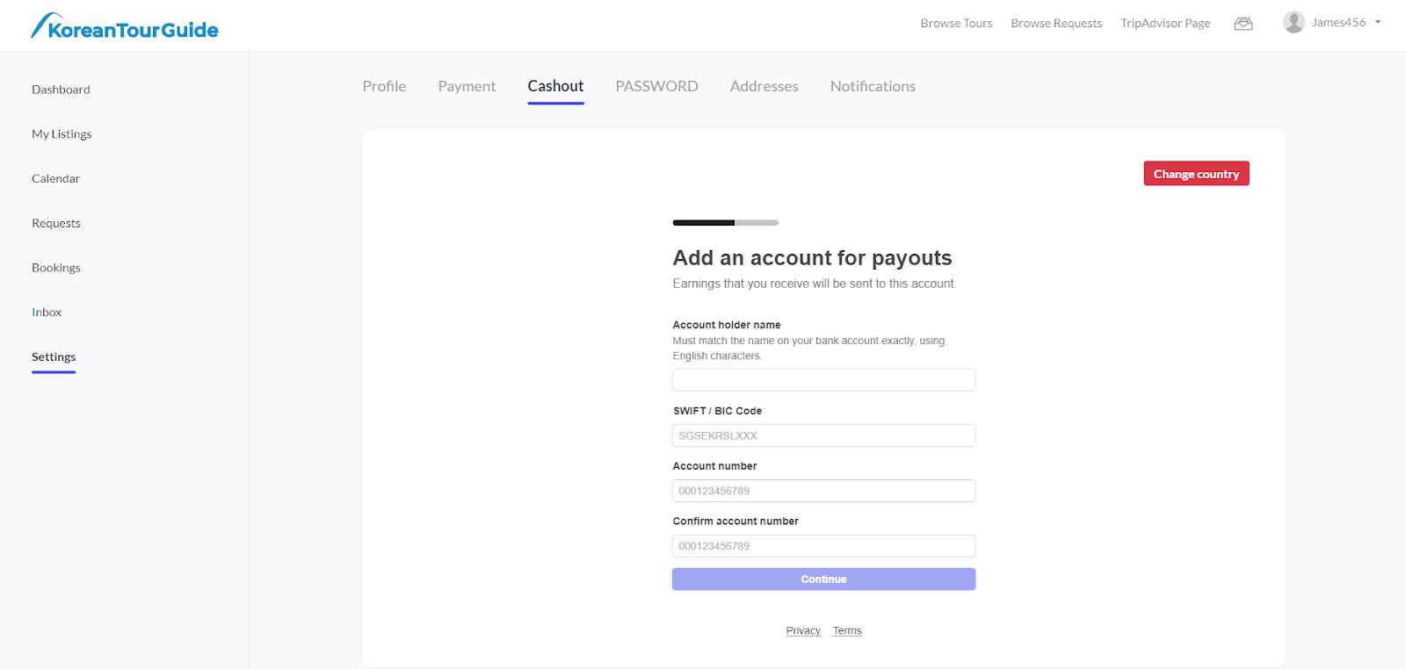Click the 'Confirm account number' label
Screen dimensions: 1406x669
tap(736, 522)
